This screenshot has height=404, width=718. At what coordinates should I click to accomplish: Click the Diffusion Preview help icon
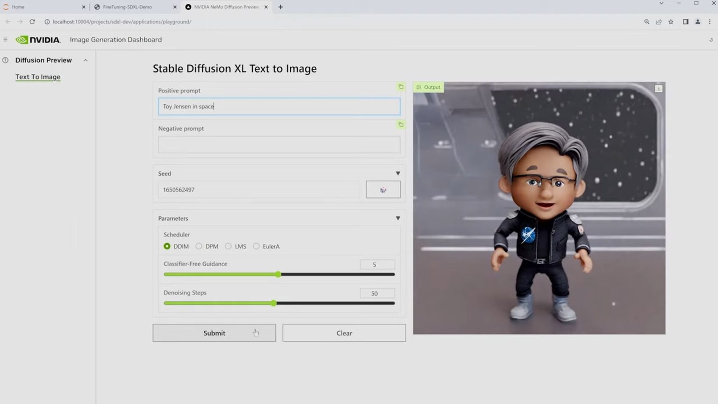tap(5, 60)
